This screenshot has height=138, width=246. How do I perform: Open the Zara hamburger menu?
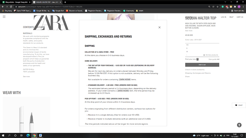4,17
